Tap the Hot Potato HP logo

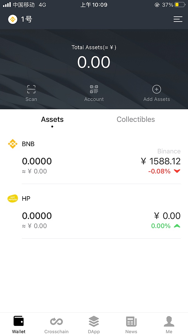(13, 198)
